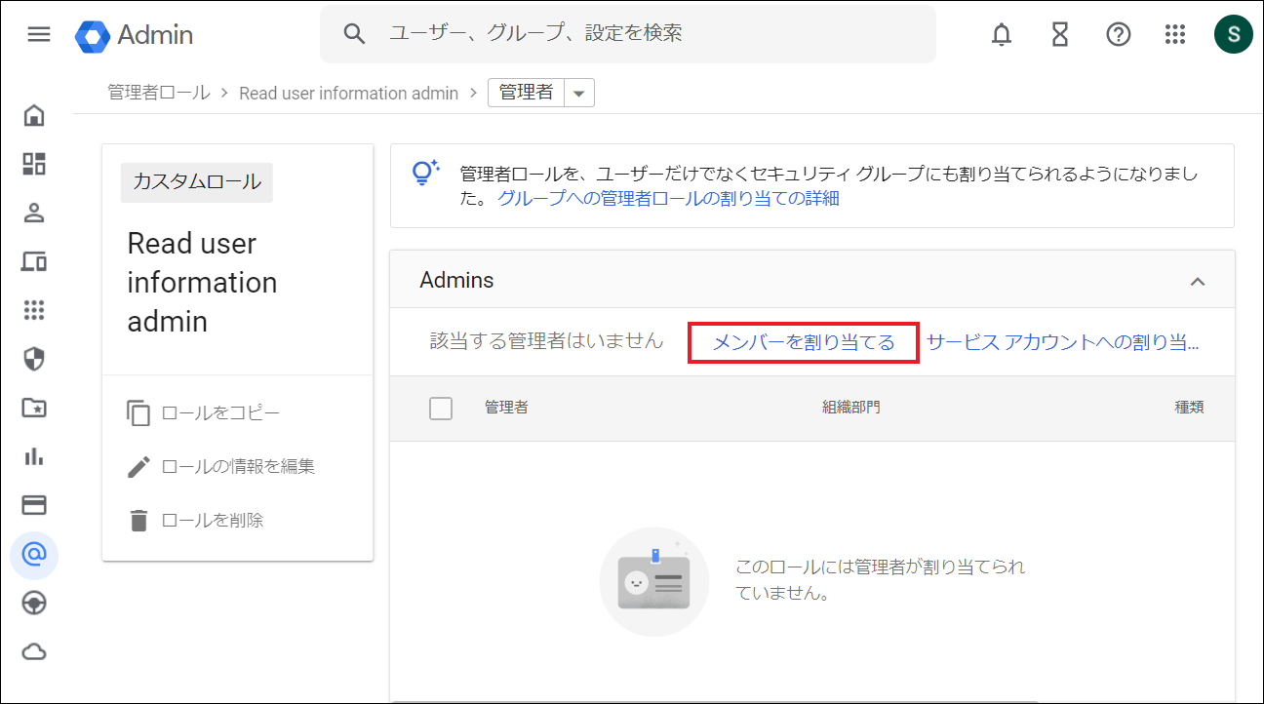This screenshot has height=704, width=1264.
Task: Click the notifications bell icon
Action: tap(1002, 35)
